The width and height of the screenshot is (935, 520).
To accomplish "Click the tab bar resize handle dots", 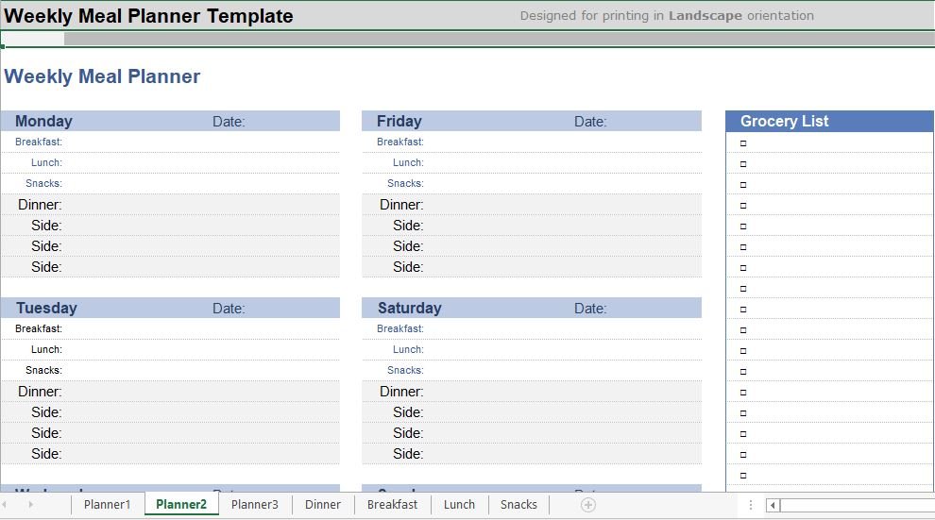I will [x=751, y=505].
